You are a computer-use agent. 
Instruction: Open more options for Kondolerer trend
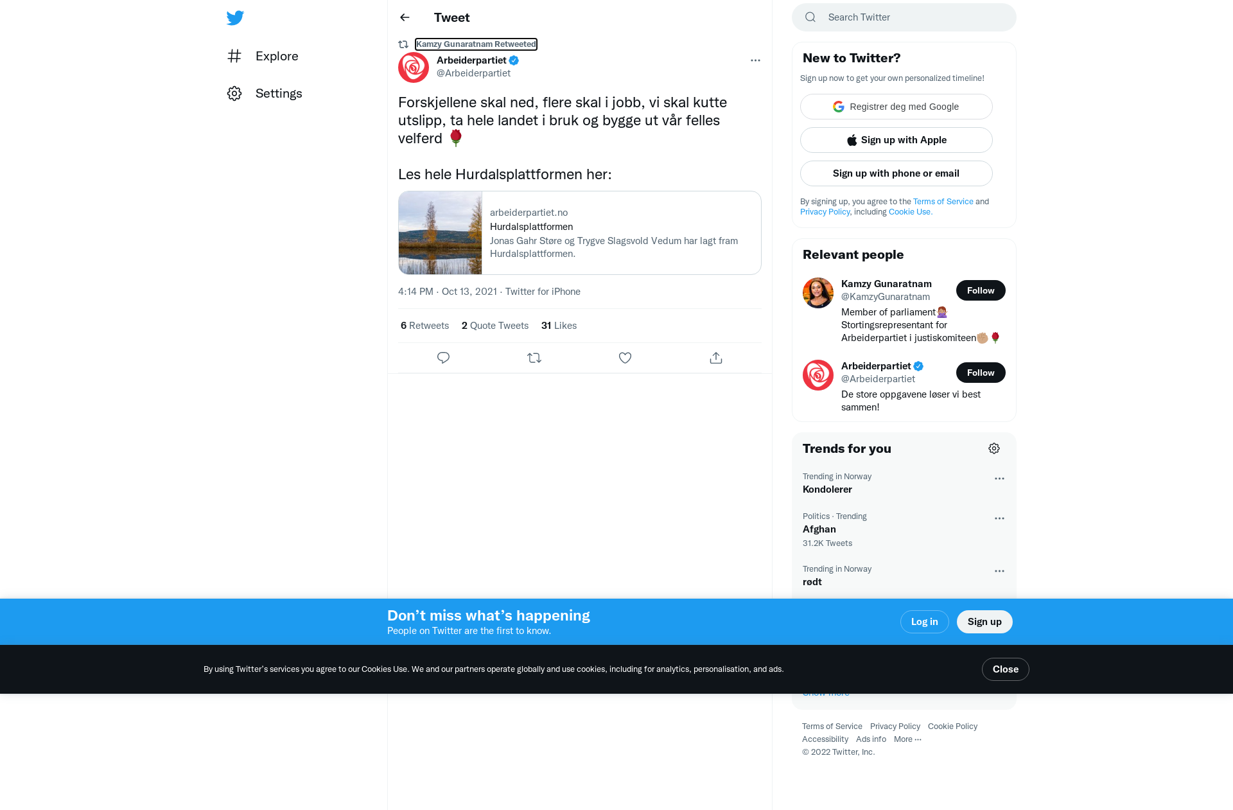[999, 479]
